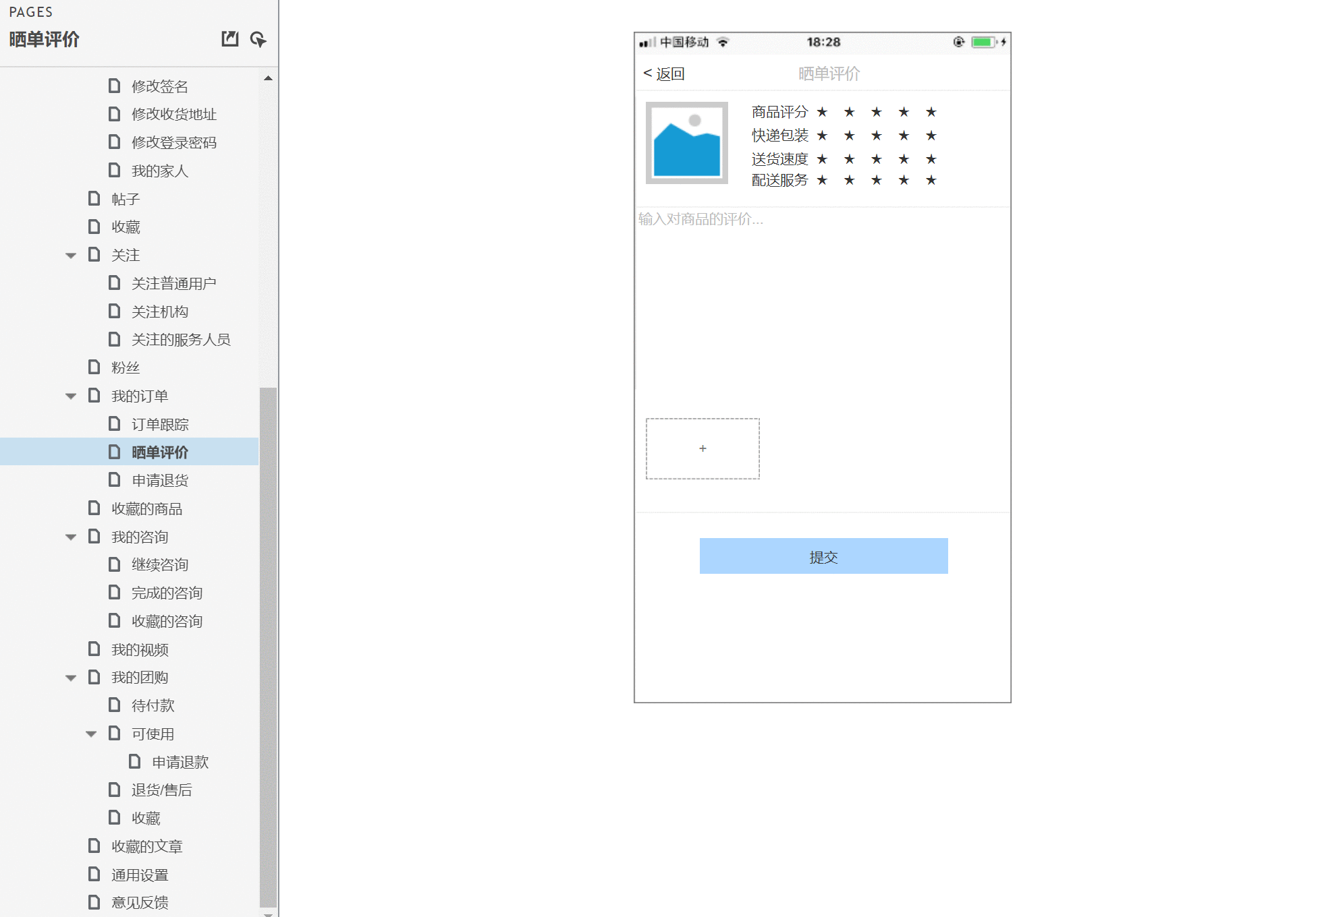Open the 收藏的咨询 page
Viewport: 1320px width, 917px height.
pyautogui.click(x=167, y=621)
